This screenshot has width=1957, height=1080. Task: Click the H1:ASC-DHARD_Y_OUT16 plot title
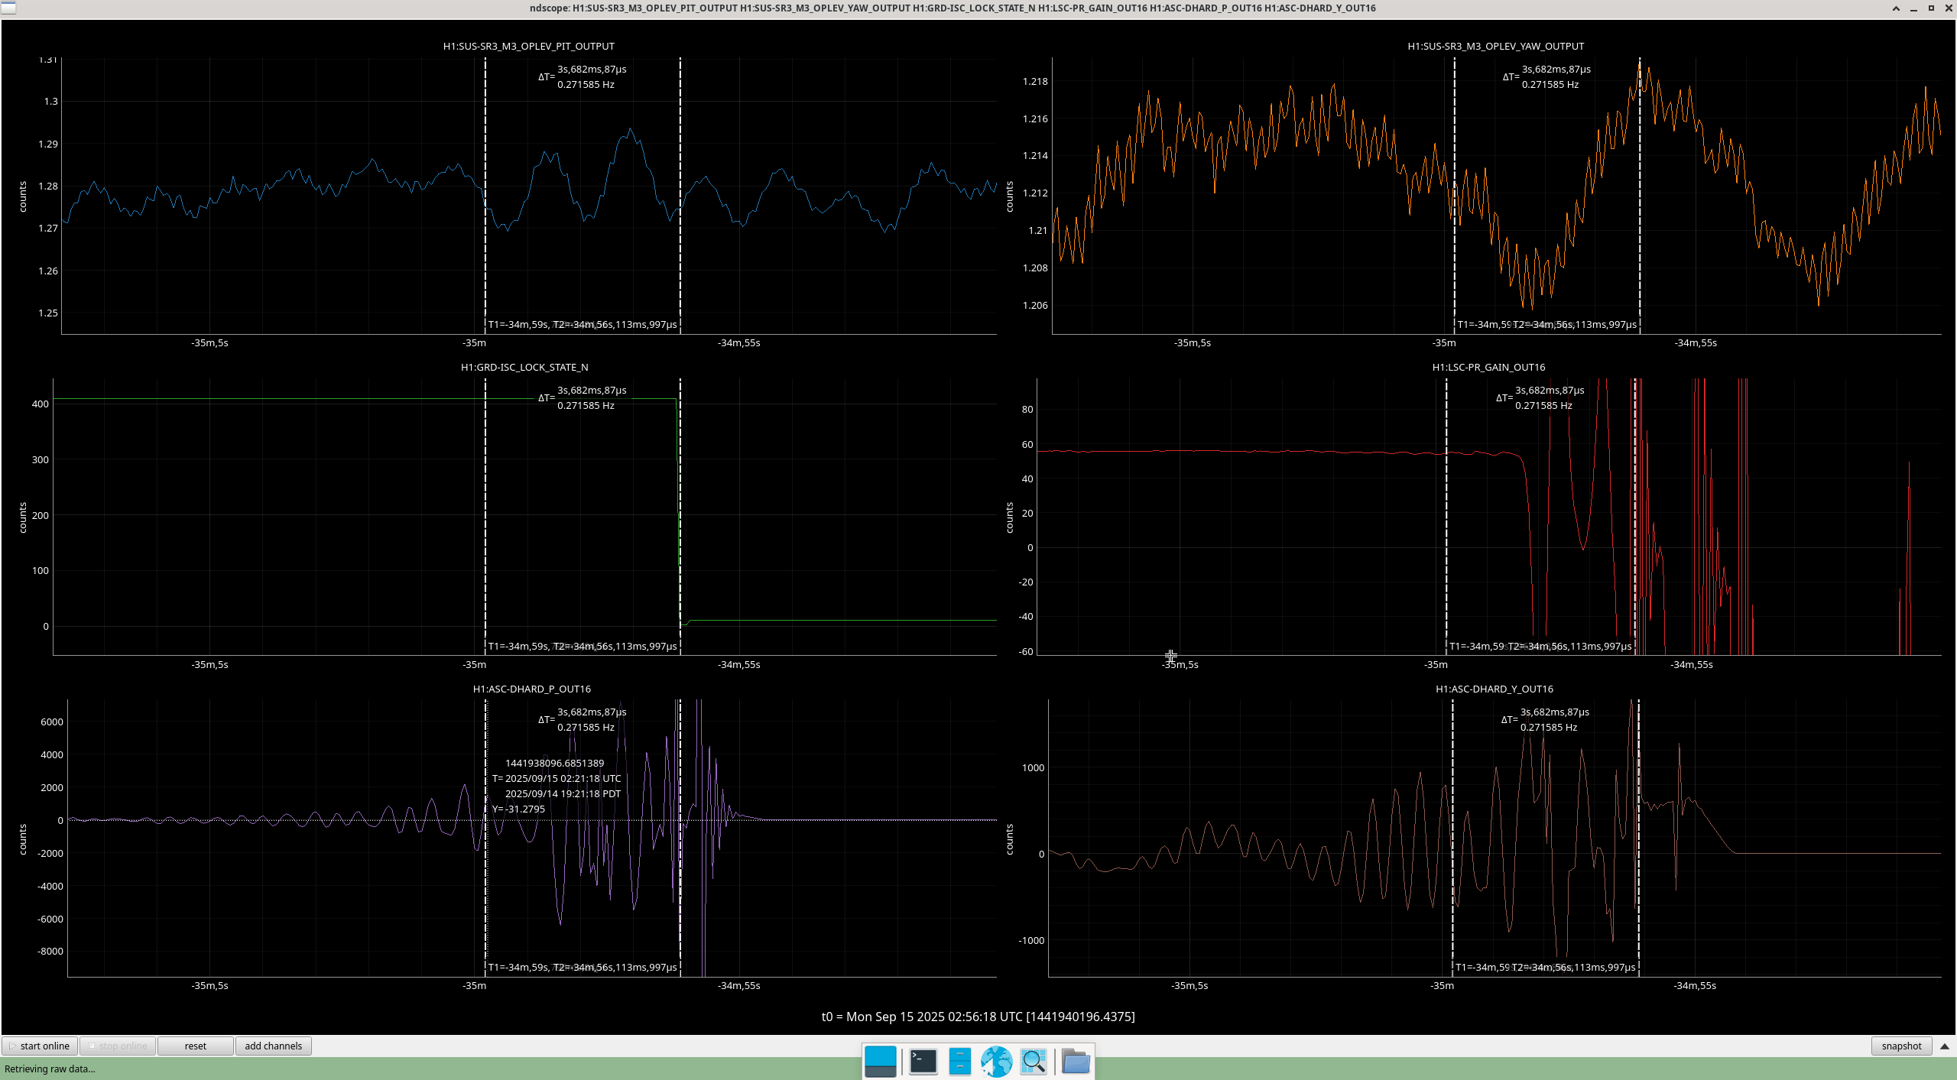click(1494, 689)
